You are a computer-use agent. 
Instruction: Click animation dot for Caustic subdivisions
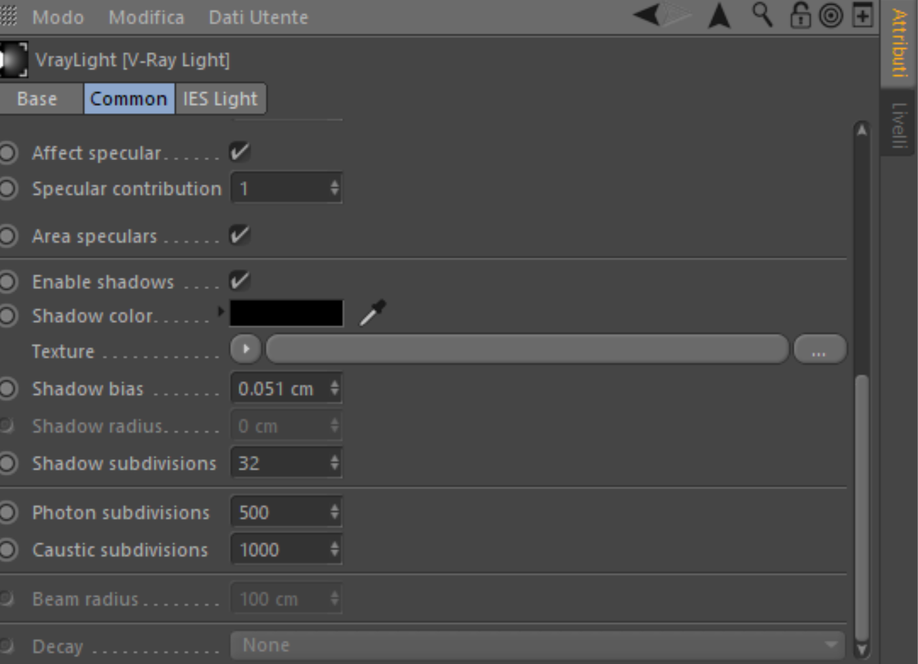click(x=8, y=549)
